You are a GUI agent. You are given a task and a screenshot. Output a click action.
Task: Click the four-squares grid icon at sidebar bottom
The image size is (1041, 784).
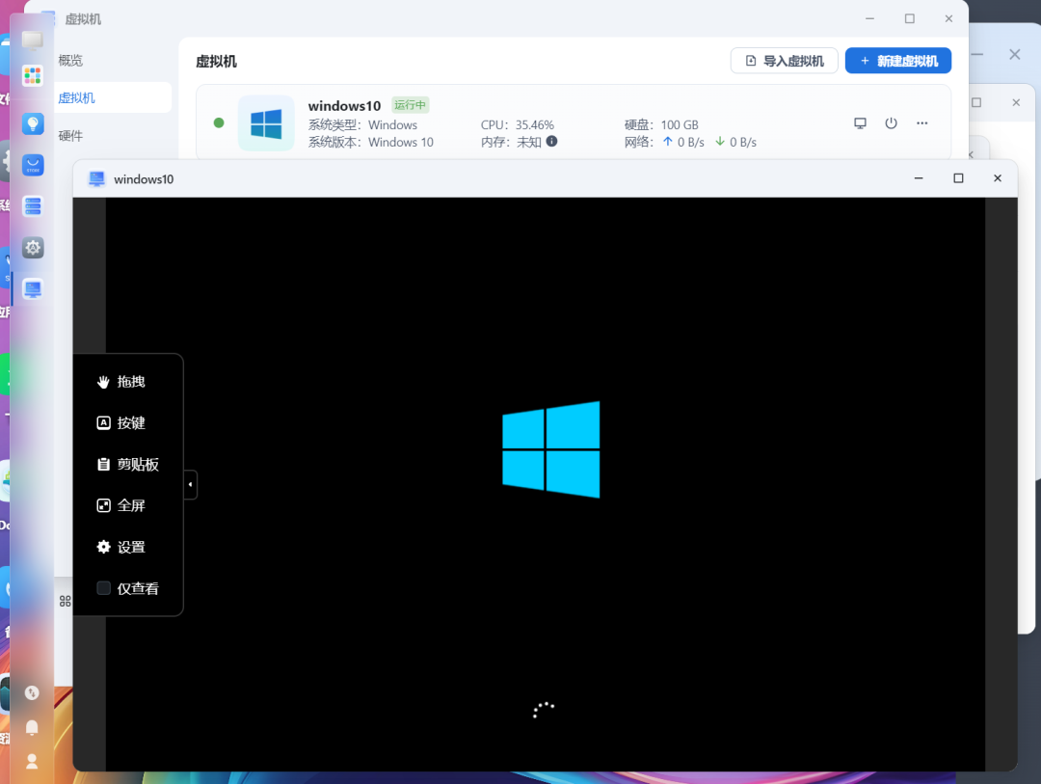pyautogui.click(x=66, y=602)
